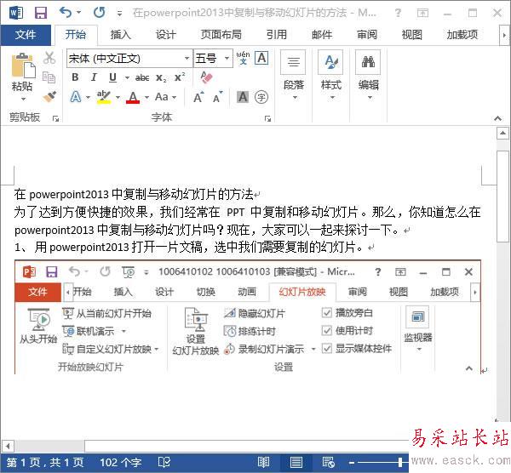511x473 pixels.
Task: Click the horizontal scrollbar left arrow
Action: tap(8, 446)
